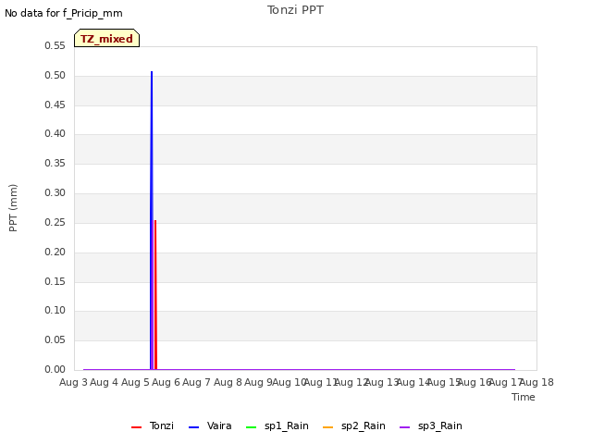Click the Time x-axis label
592x444 pixels.
point(524,397)
